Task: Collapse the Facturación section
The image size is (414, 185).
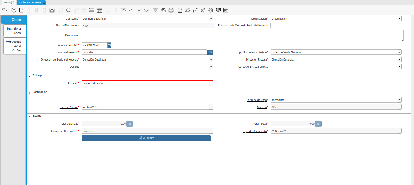Action: 30,92
